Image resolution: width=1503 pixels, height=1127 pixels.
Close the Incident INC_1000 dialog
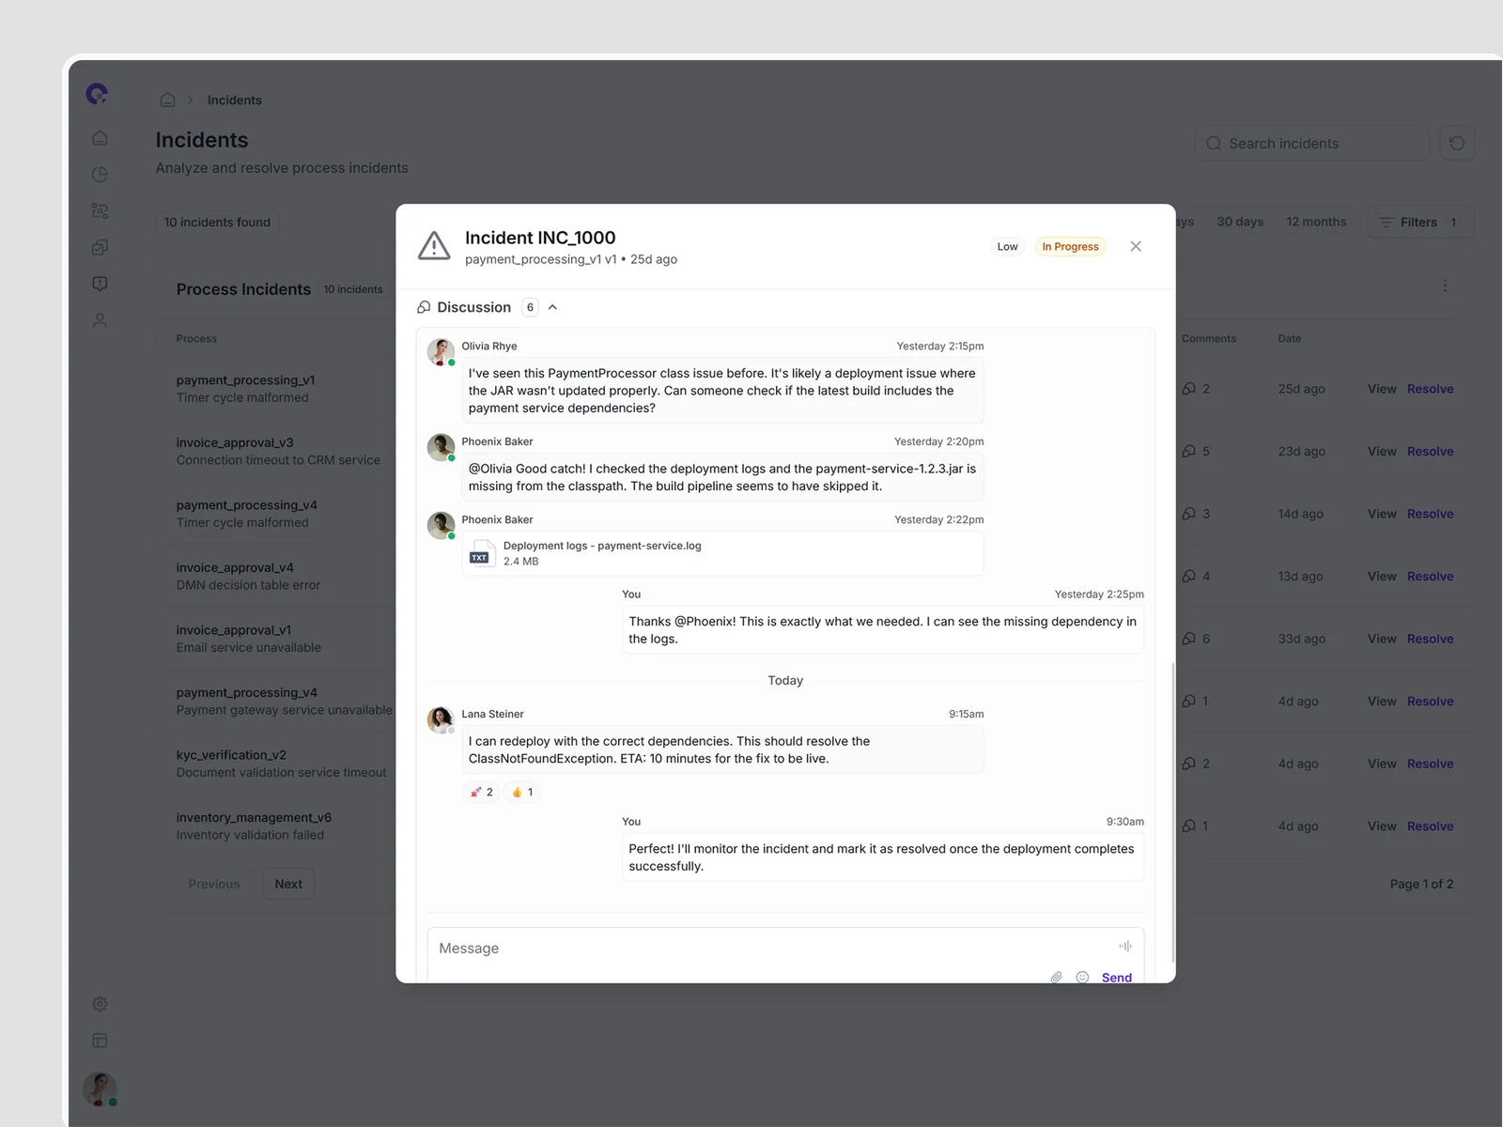pos(1136,246)
